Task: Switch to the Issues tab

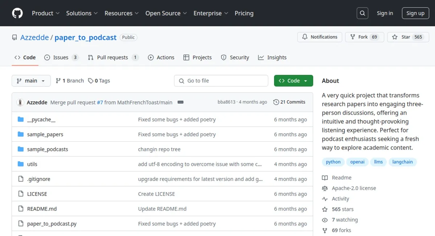Action: point(61,57)
